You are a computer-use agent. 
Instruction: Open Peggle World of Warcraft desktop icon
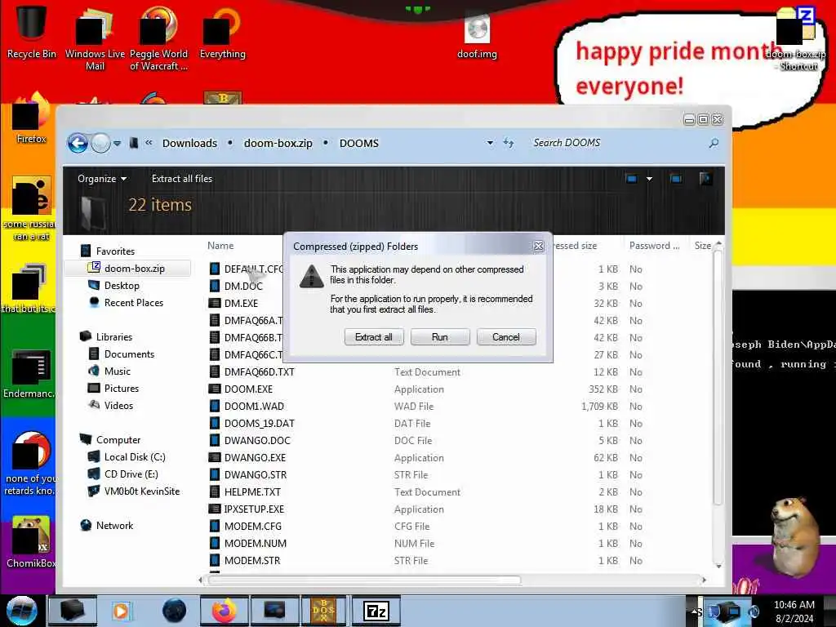pyautogui.click(x=158, y=38)
